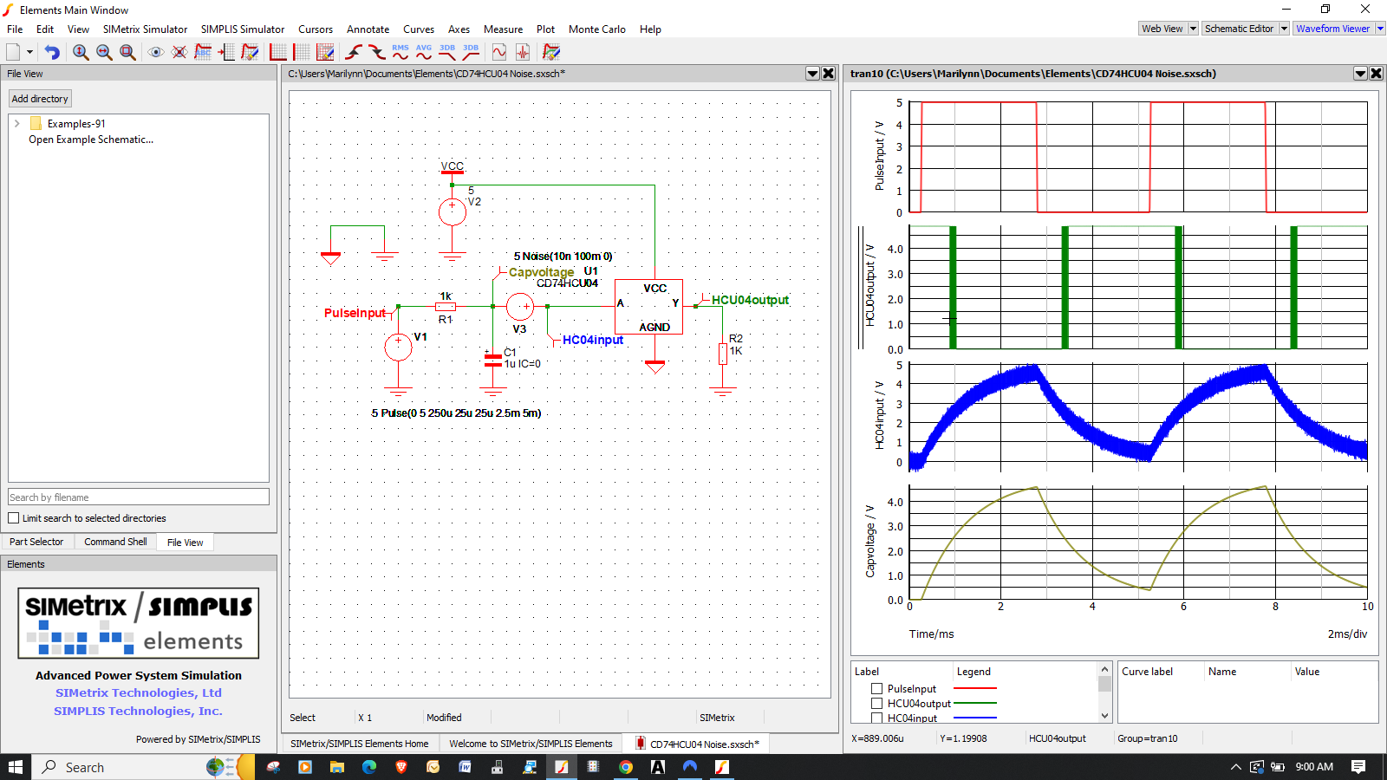Click the New file toolbar icon
Viewport: 1387px width, 780px height.
tap(13, 52)
